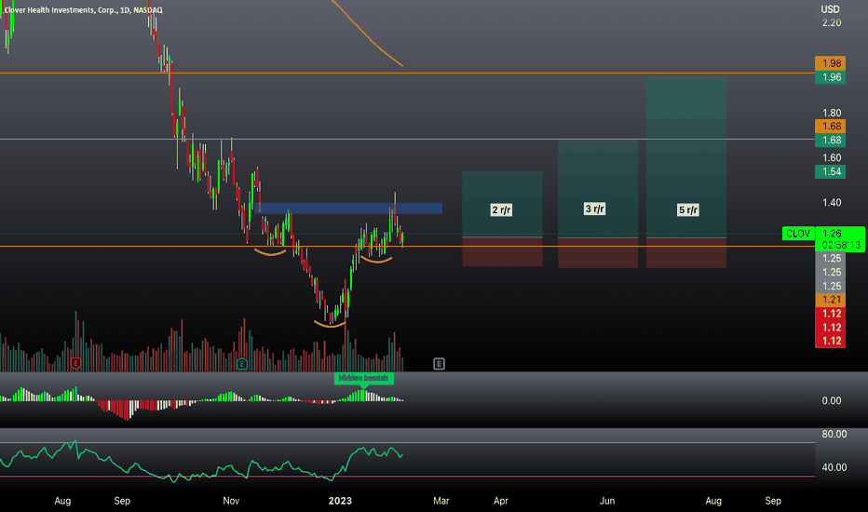Click the Clover Health Investments chart title

click(x=83, y=10)
